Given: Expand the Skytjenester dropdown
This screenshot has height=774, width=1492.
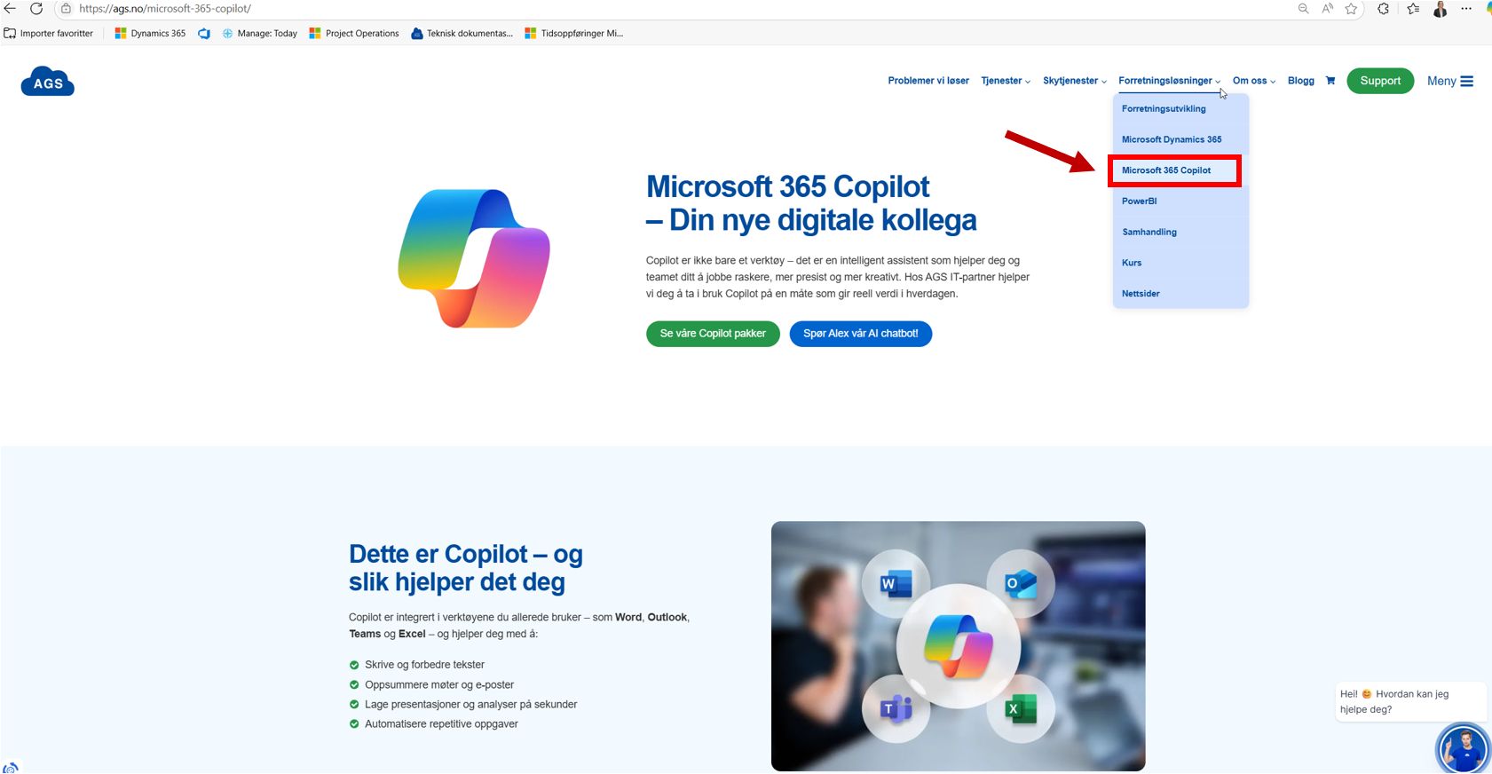Looking at the screenshot, I should pos(1074,81).
